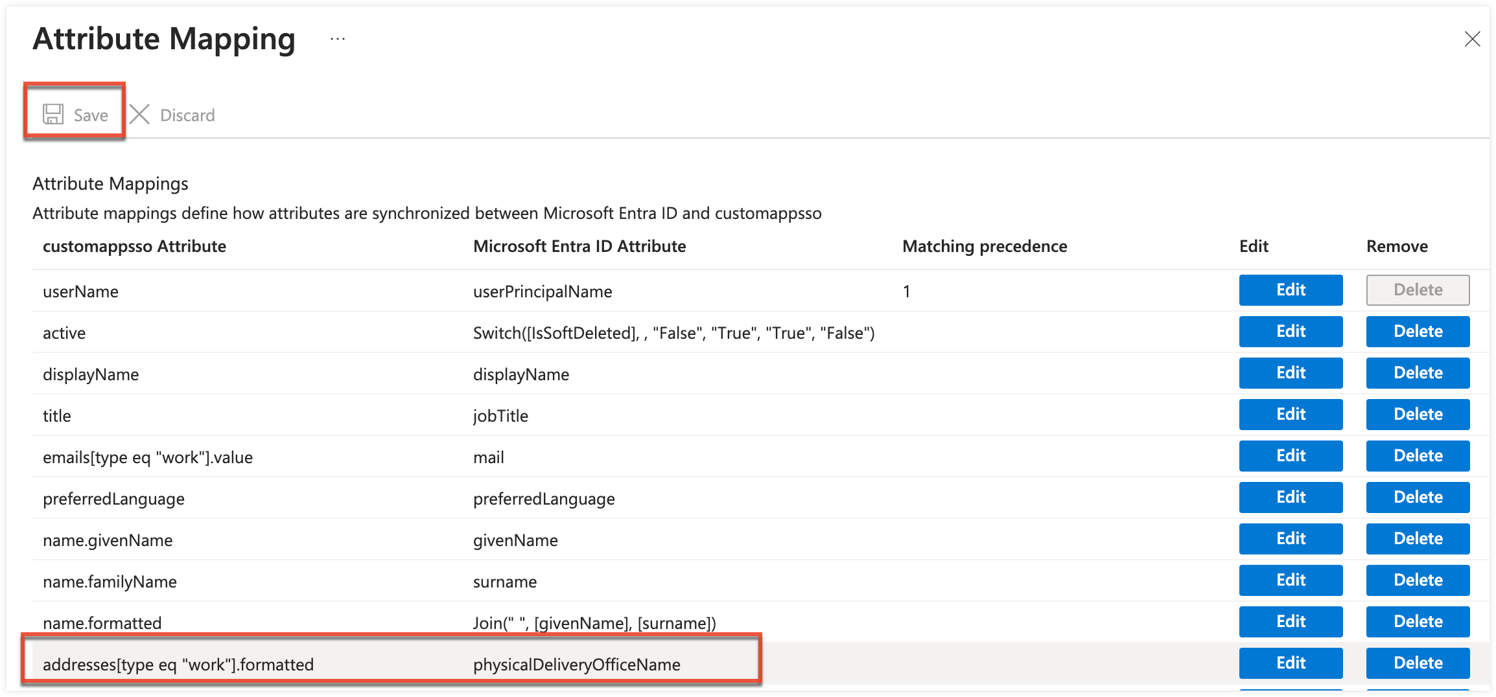The width and height of the screenshot is (1496, 697).
Task: Edit the title to jobTitle mapping
Action: tap(1290, 414)
